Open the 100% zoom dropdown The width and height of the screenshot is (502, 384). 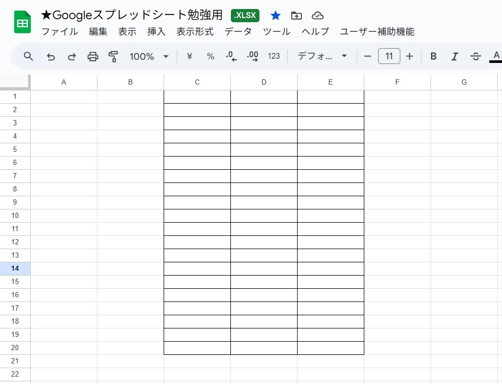[149, 56]
